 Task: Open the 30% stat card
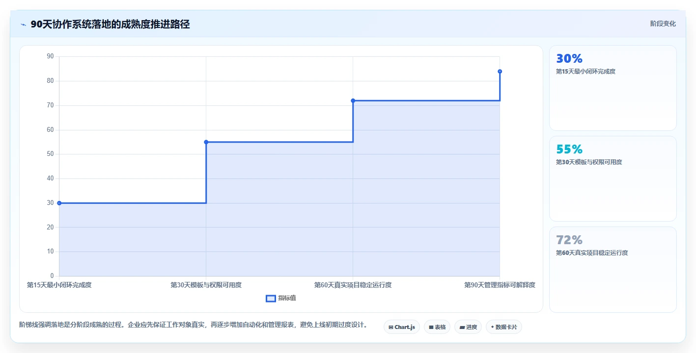click(612, 88)
